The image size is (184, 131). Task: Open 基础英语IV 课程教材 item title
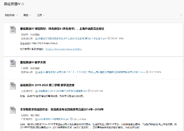62,29
